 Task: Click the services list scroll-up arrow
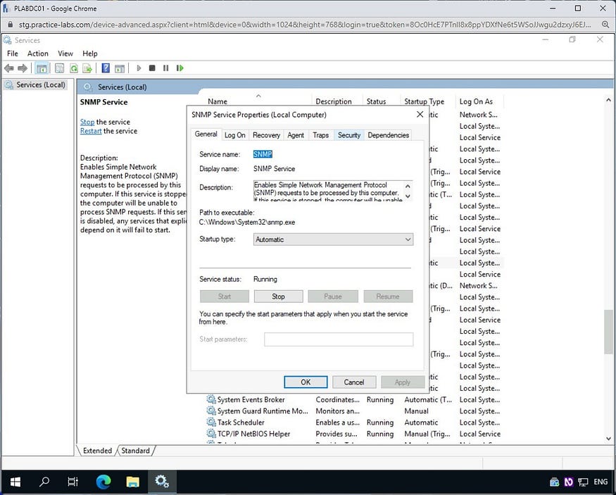[x=608, y=101]
